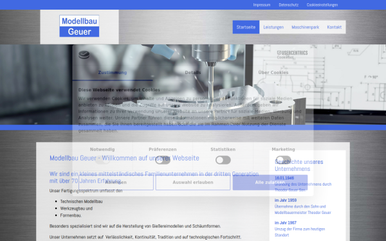
Task: Open the Datenschutz link
Action: click(x=288, y=5)
